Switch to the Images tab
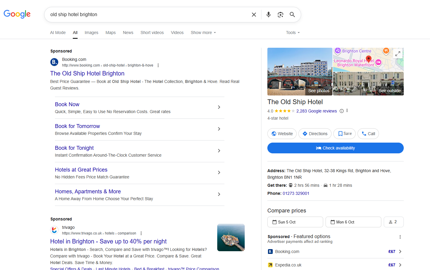The image size is (430, 270). (x=91, y=33)
